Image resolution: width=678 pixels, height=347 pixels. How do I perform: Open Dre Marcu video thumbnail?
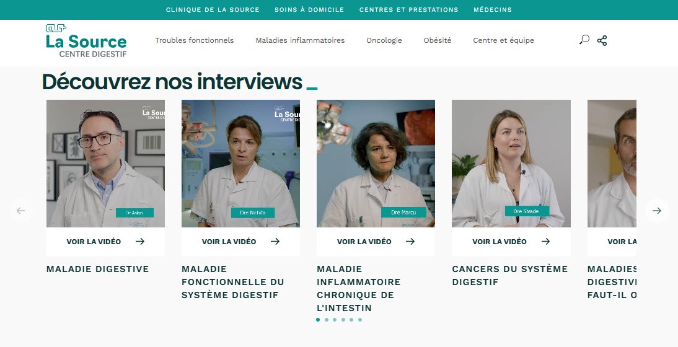coord(376,164)
